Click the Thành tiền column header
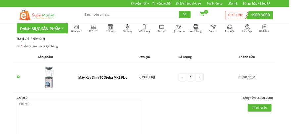The image size is (298, 134). pos(247,57)
